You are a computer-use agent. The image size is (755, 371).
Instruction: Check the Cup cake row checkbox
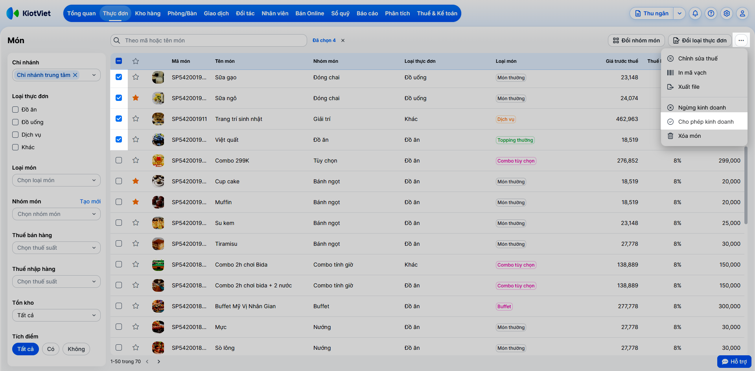point(119,181)
